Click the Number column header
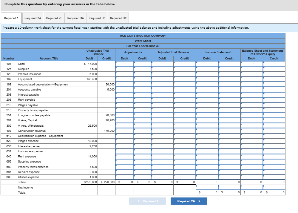 (9, 59)
